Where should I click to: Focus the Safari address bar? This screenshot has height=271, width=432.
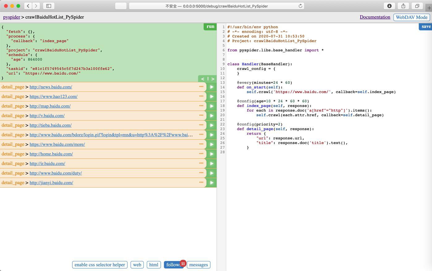tap(216, 6)
